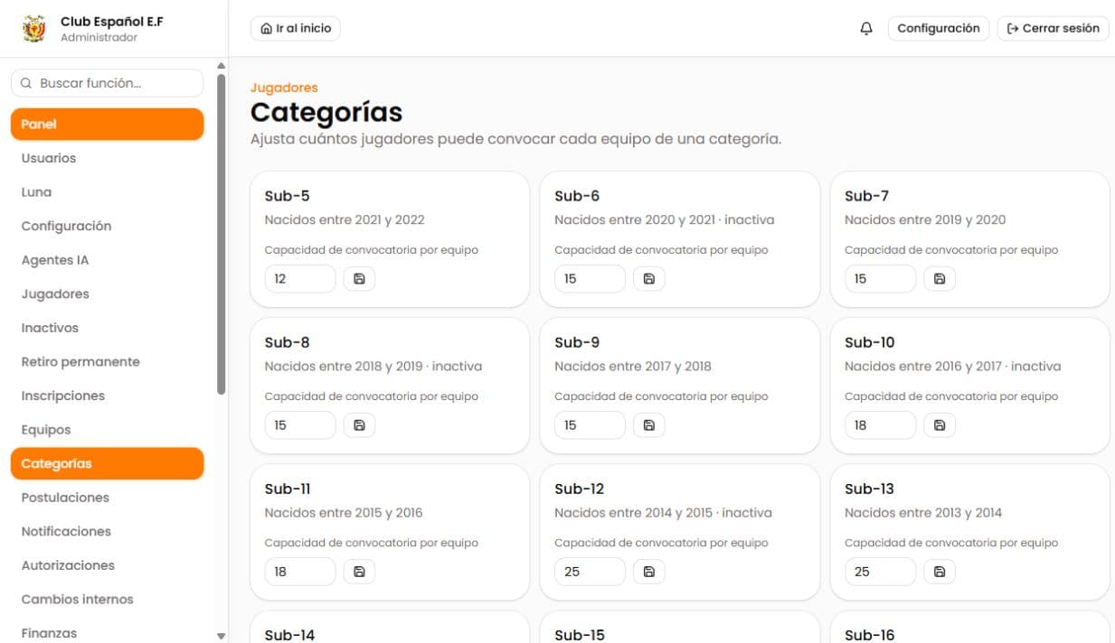
Task: Open Configuración button in top bar
Action: (939, 29)
